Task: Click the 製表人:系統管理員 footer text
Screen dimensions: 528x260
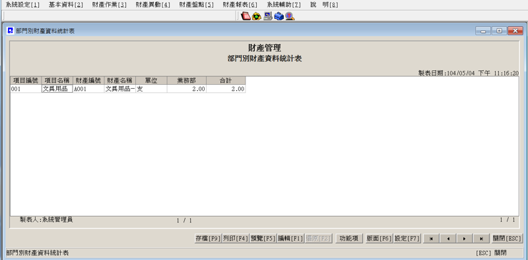Action: (46, 220)
